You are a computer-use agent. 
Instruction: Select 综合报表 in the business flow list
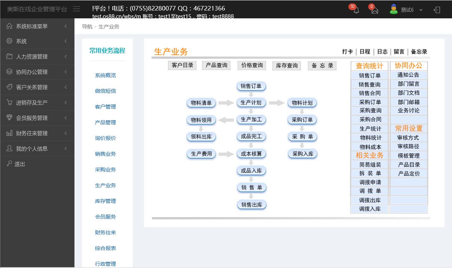click(x=106, y=248)
